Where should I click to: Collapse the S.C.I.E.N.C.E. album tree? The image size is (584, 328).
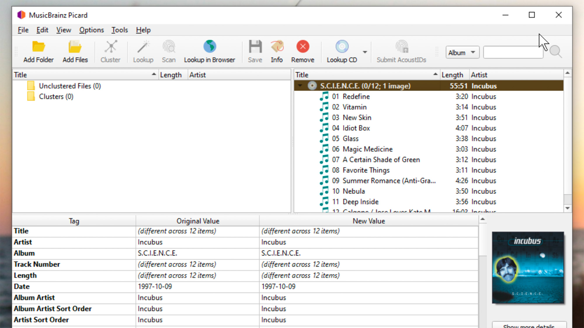(300, 86)
